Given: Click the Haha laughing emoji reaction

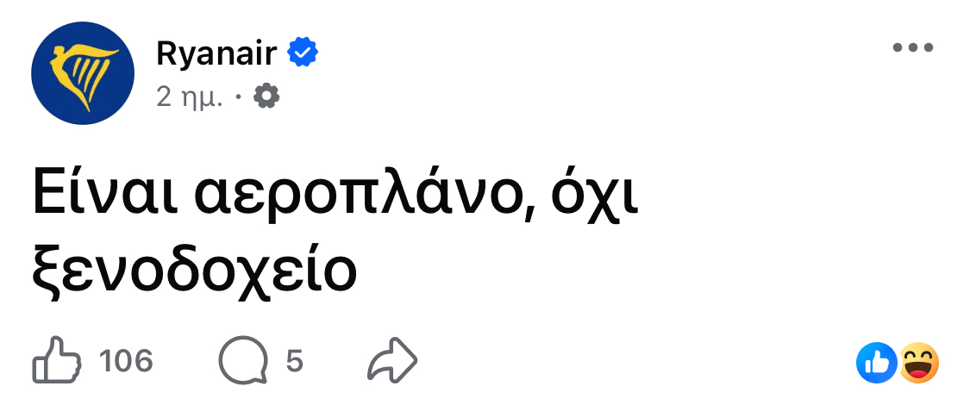Looking at the screenshot, I should pos(918,363).
